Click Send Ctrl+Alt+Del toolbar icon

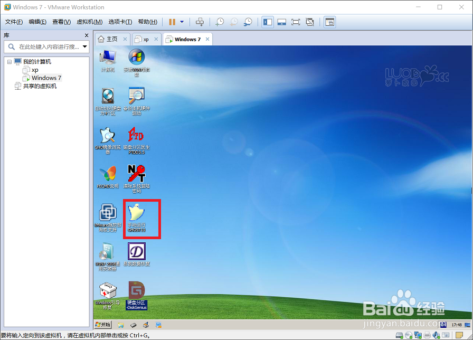200,22
